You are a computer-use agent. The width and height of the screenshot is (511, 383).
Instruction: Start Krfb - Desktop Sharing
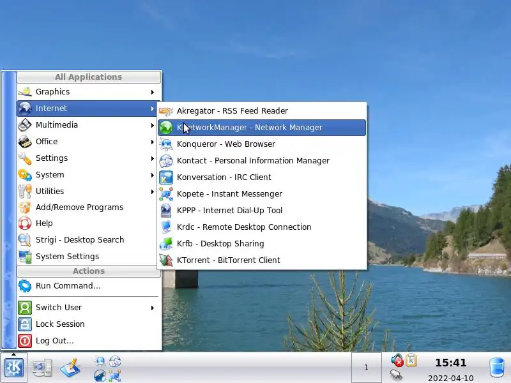pos(262,244)
